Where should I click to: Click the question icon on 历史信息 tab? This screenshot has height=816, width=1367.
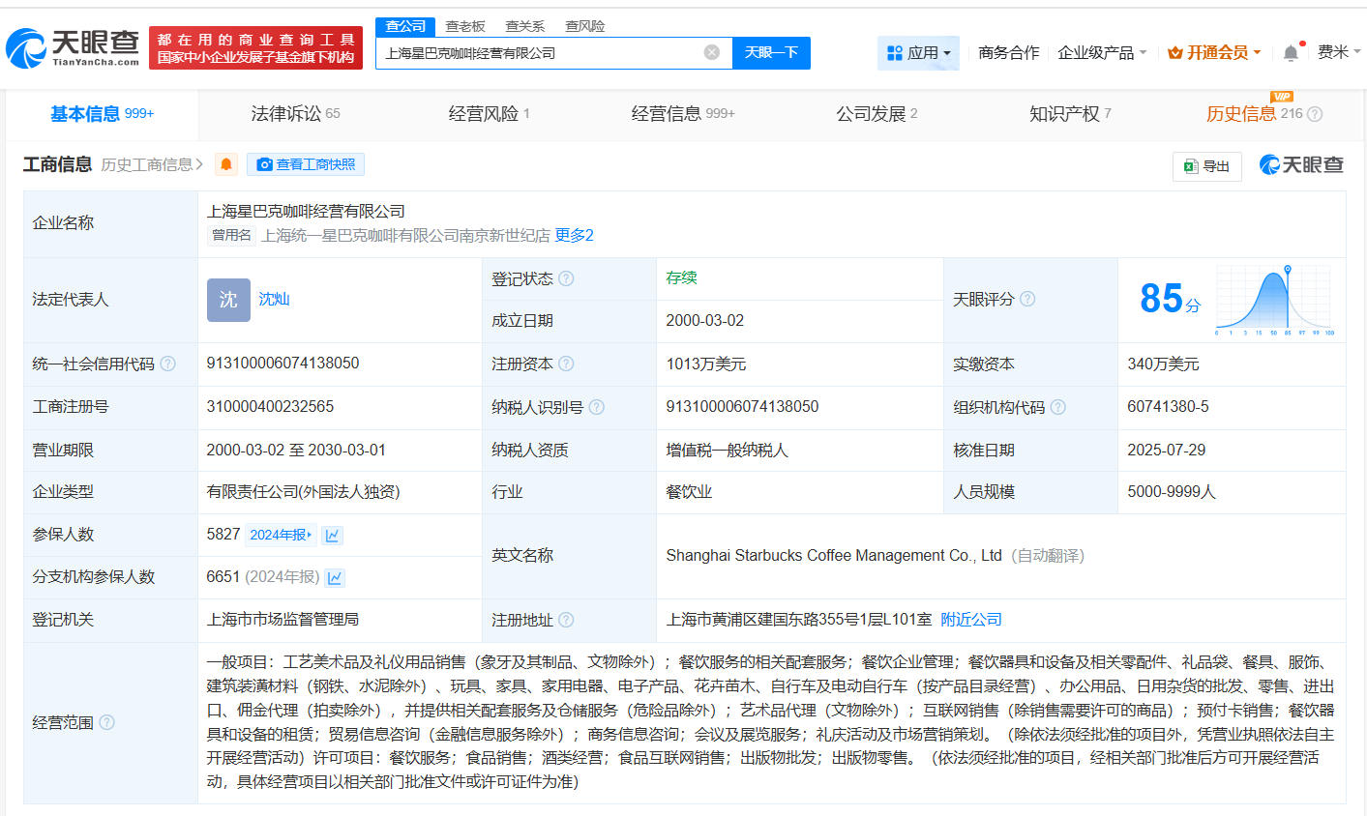pyautogui.click(x=1313, y=113)
